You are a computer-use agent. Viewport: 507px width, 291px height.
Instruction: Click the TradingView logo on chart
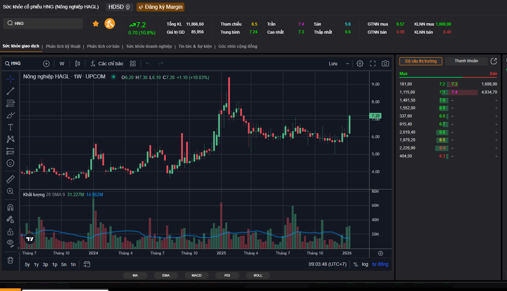point(30,239)
